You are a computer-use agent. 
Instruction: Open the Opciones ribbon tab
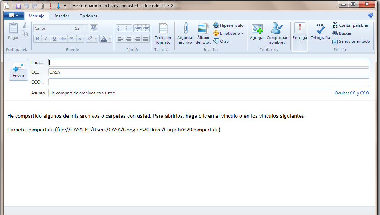point(88,16)
